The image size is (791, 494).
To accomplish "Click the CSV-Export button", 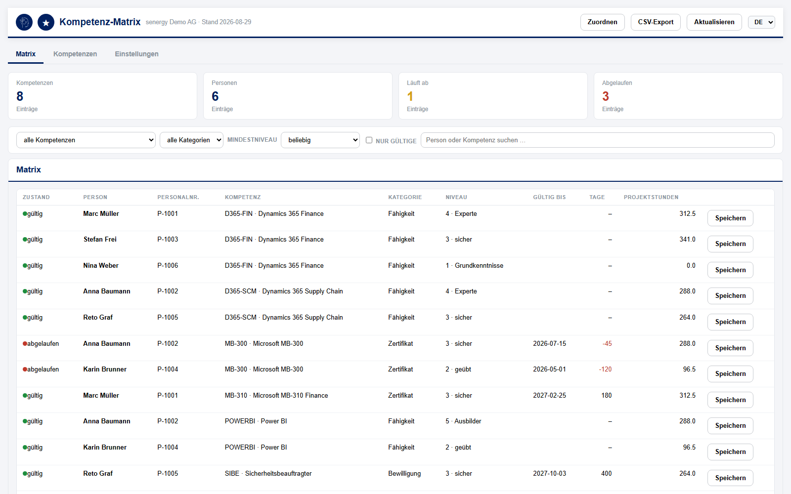I will [656, 22].
